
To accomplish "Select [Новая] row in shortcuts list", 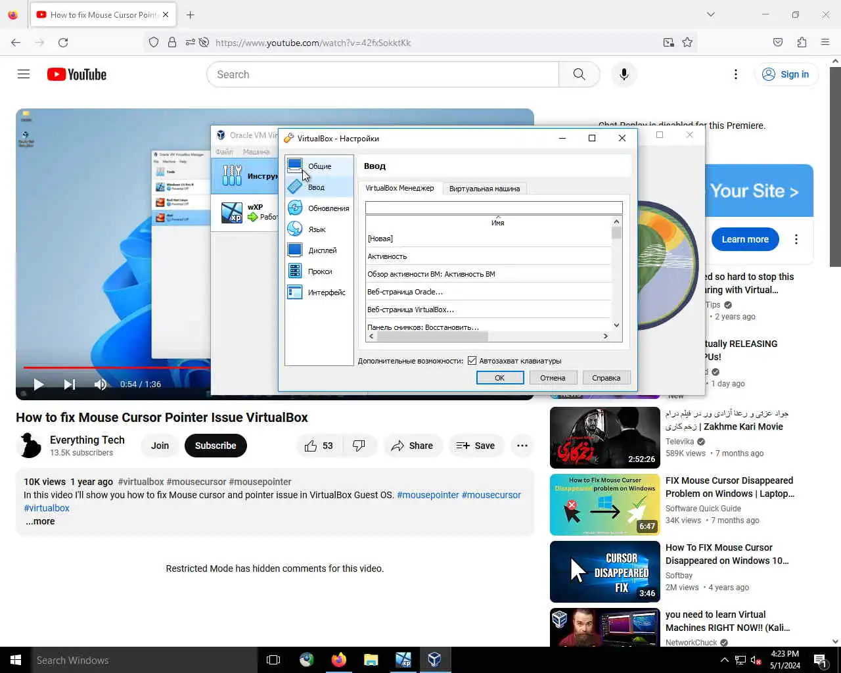I will point(489,239).
